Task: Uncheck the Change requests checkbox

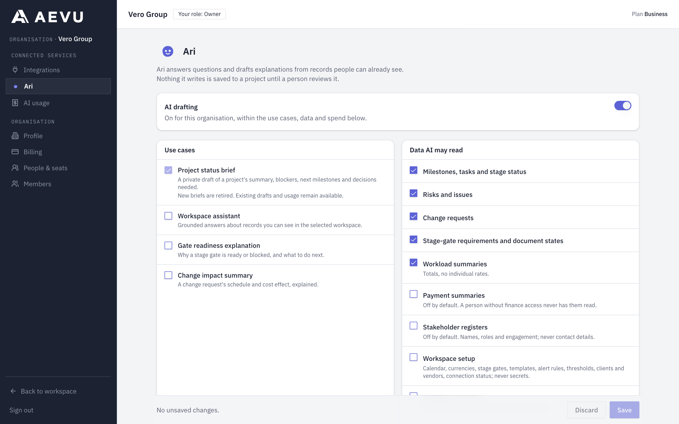Action: point(414,216)
